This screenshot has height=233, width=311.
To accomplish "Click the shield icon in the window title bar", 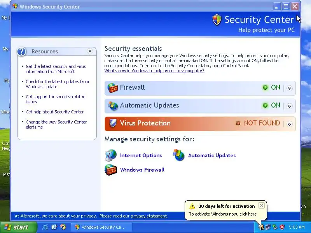I will click(15, 6).
